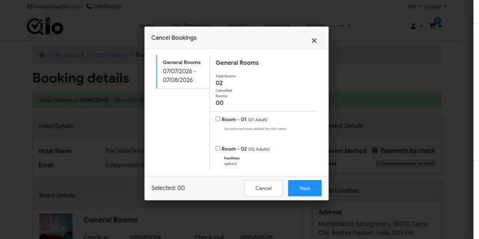Open the INR currency dropdown
This screenshot has height=239, width=479.
(414, 7)
